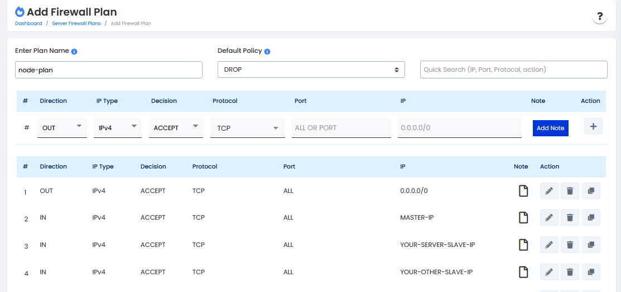Open note icon for rule 1
Image resolution: width=621 pixels, height=292 pixels.
(523, 191)
